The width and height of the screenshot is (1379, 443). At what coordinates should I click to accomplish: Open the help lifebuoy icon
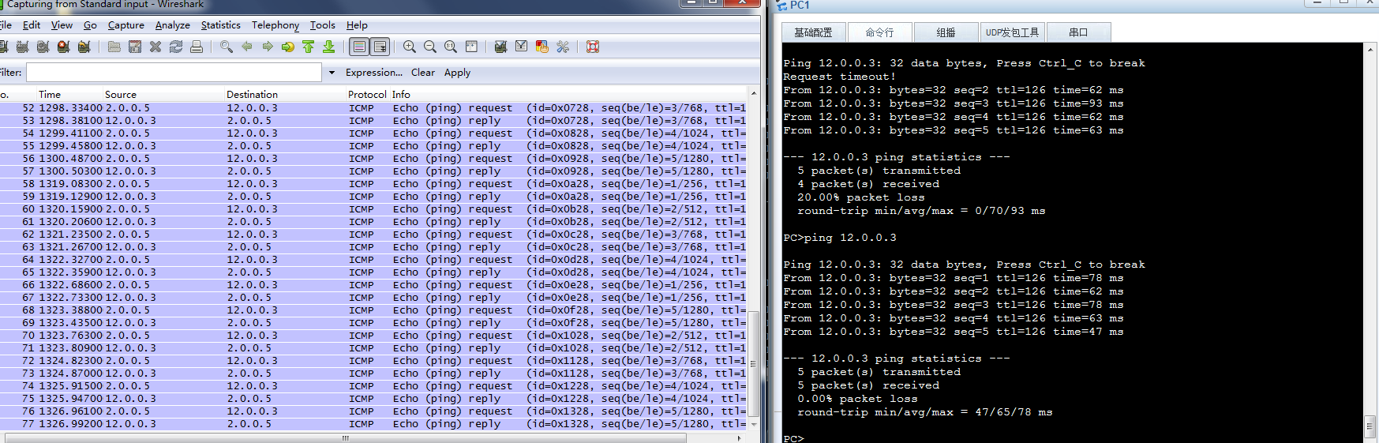coord(593,47)
